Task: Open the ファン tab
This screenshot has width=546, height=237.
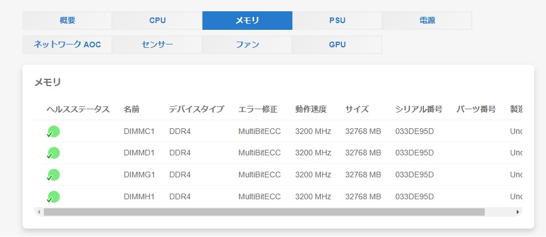Action: (247, 44)
